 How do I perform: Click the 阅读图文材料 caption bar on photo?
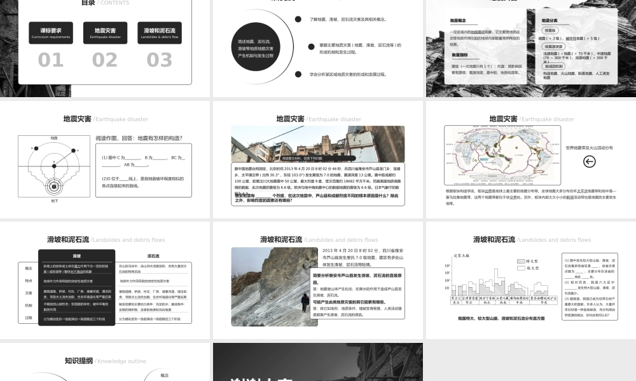pyautogui.click(x=317, y=158)
